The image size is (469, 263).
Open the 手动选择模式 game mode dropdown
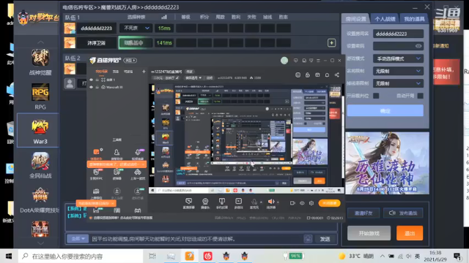tap(398, 58)
